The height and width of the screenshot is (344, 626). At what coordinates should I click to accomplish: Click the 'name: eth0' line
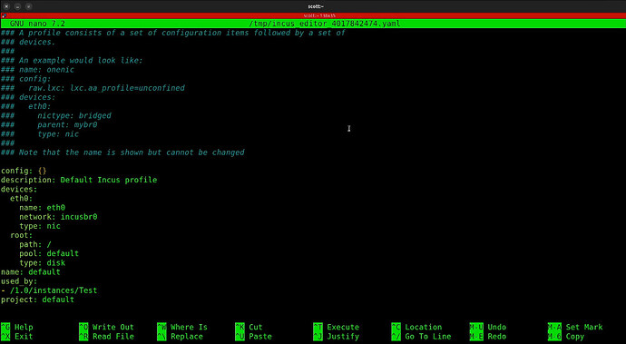pos(42,207)
